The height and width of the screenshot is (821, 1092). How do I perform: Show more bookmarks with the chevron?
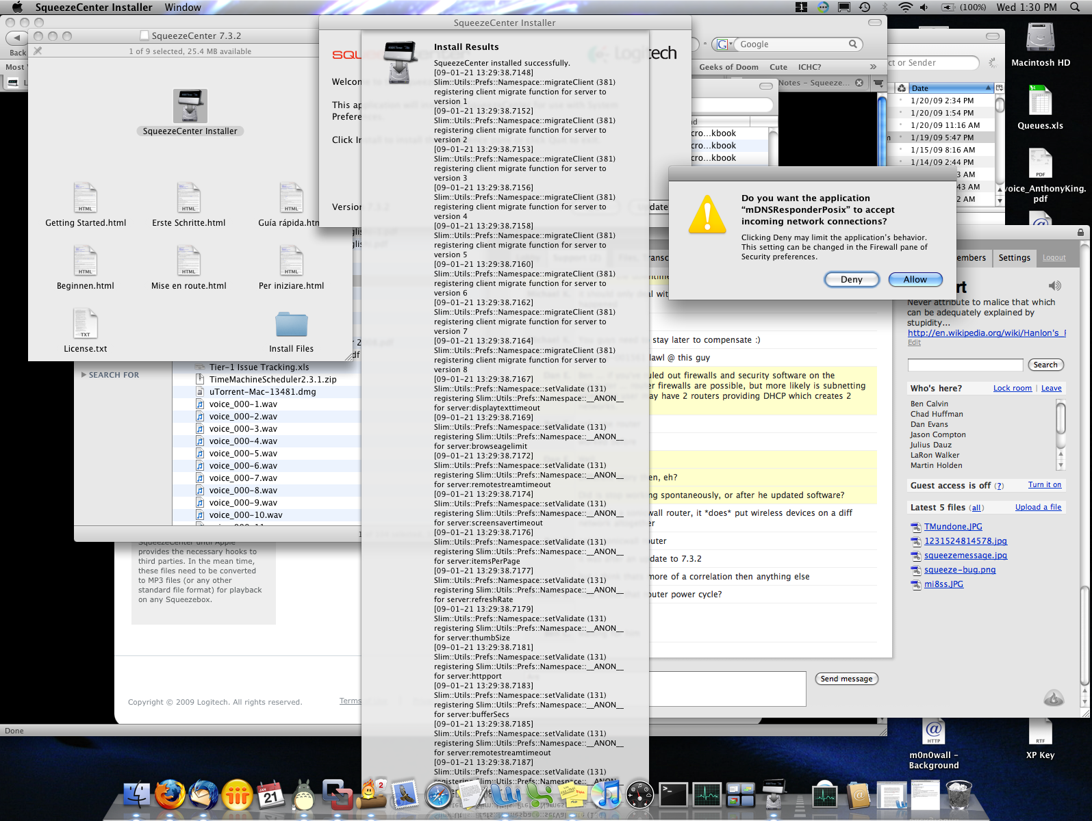click(x=873, y=67)
